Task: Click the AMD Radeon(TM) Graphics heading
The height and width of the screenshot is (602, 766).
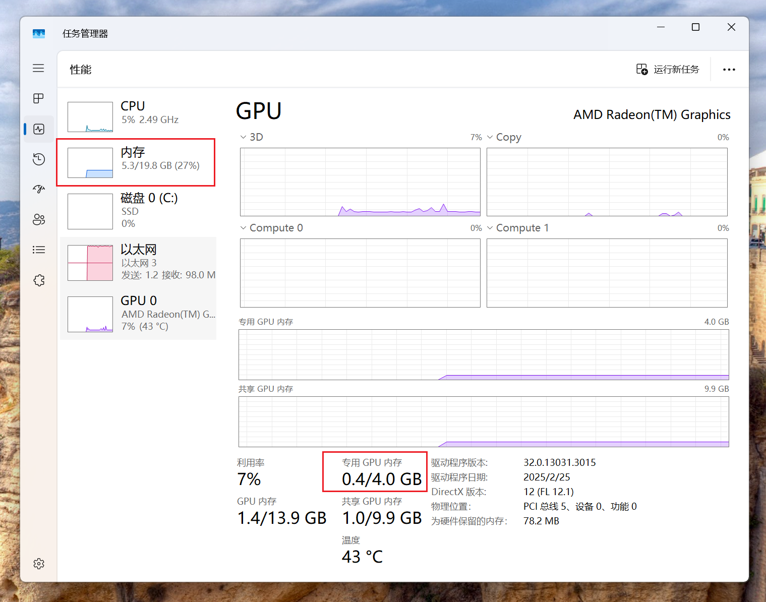Action: click(652, 115)
